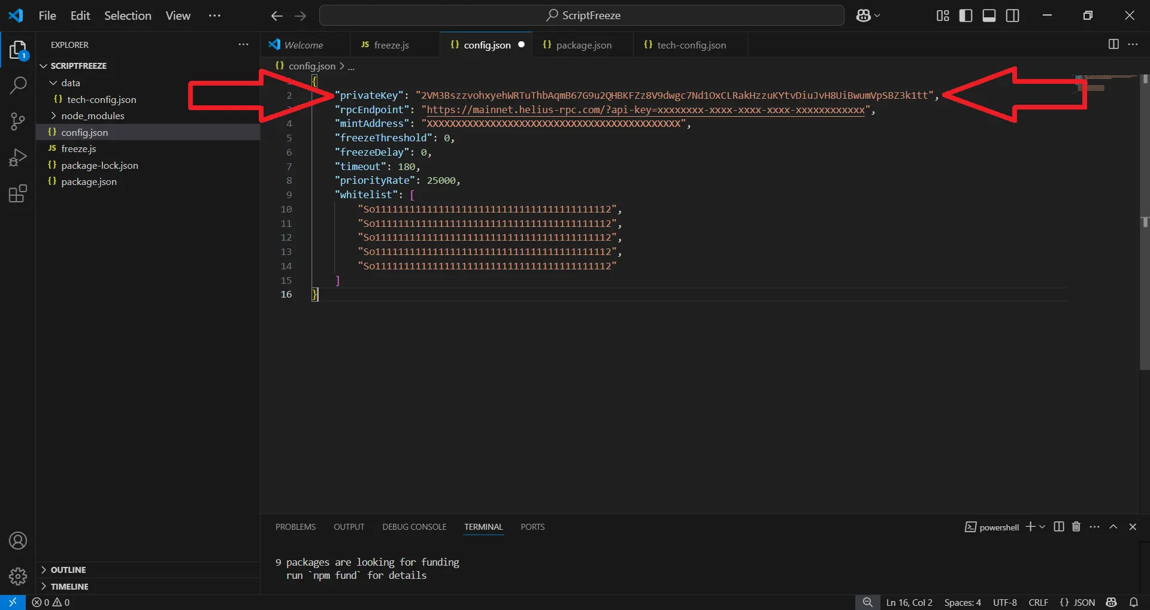
Task: Open the Source Control view
Action: click(x=18, y=122)
